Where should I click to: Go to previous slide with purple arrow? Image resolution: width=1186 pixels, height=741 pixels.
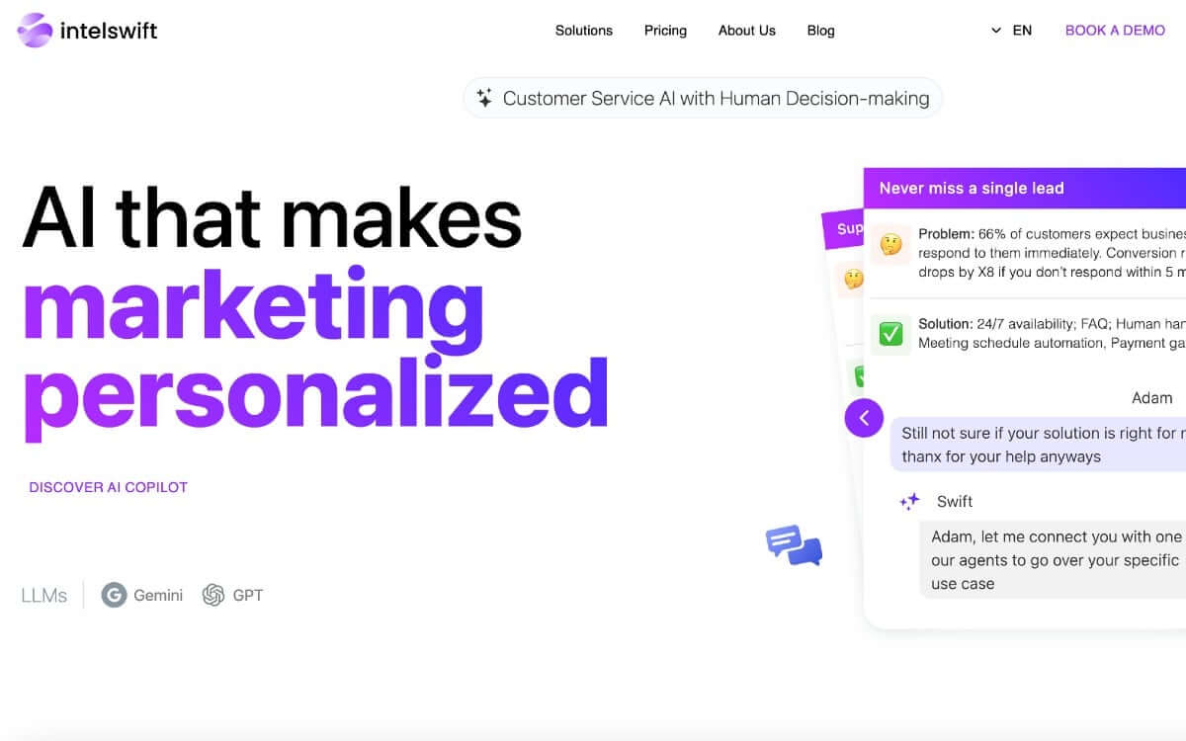864,418
